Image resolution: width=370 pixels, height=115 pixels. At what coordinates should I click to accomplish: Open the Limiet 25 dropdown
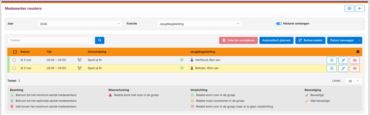(354, 81)
